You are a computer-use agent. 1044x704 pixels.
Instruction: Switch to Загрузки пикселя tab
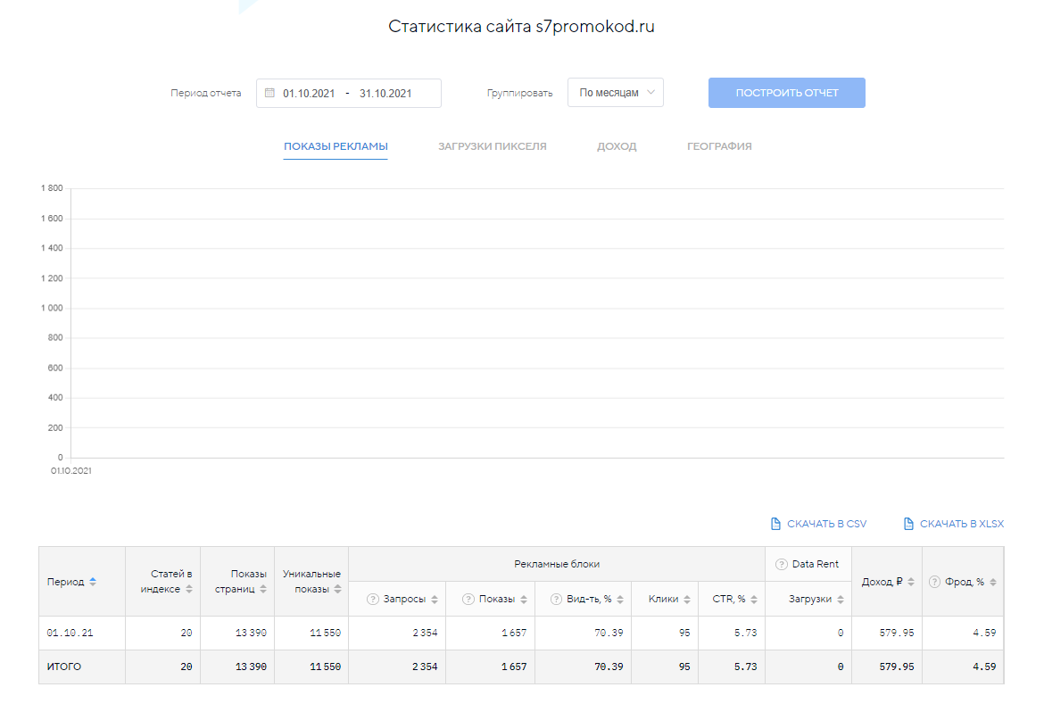tap(492, 145)
